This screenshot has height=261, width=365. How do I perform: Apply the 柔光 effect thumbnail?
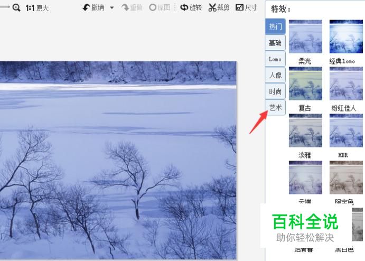tap(305, 36)
